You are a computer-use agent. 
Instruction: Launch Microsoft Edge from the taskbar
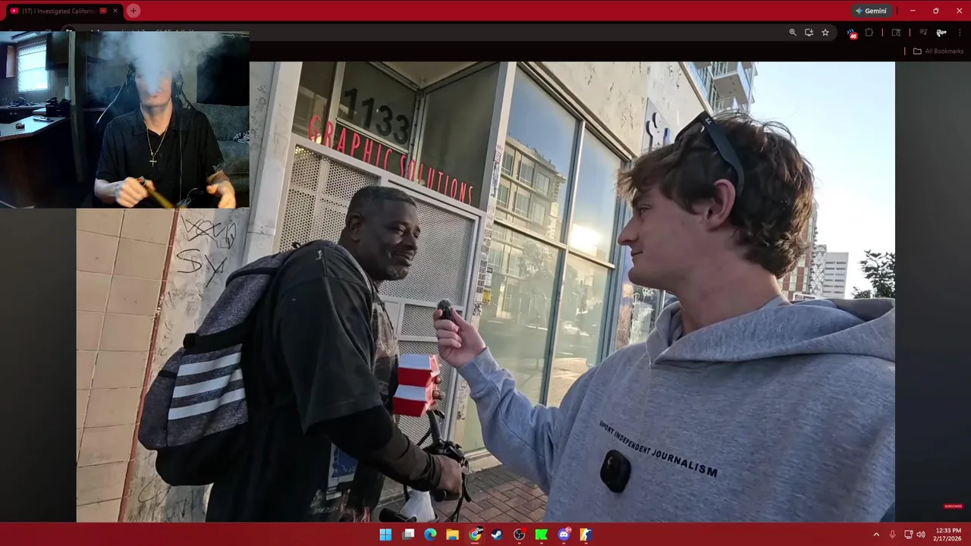tap(430, 535)
